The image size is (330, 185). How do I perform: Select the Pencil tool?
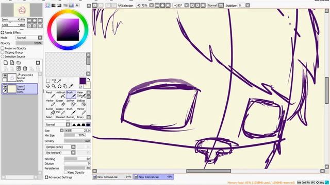(x=51, y=95)
